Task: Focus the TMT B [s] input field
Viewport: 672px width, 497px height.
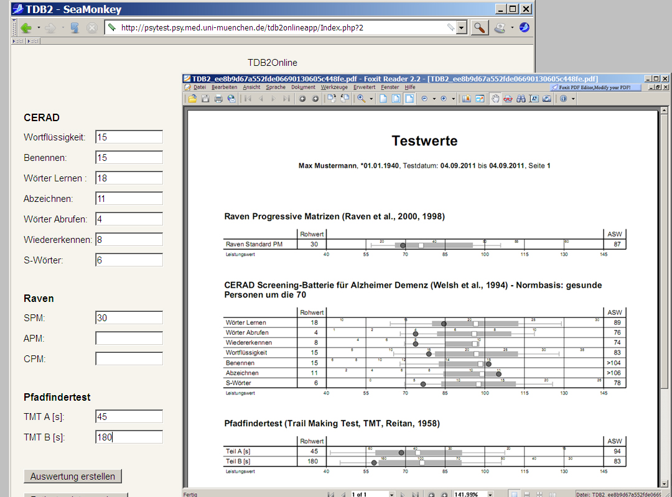Action: (129, 437)
